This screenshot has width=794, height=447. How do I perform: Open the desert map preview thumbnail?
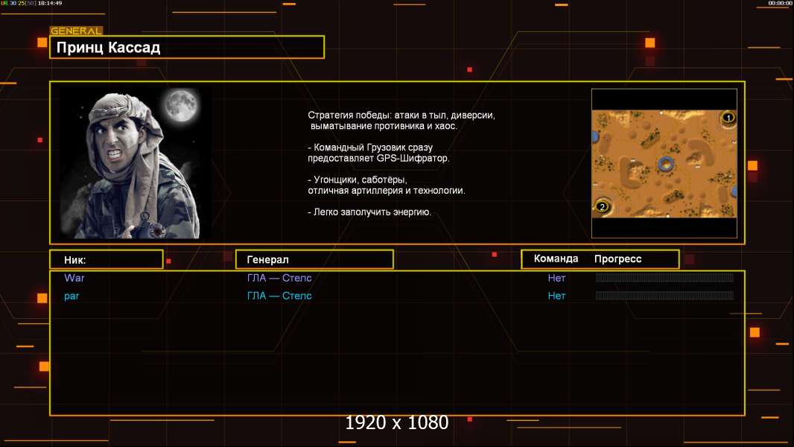(664, 163)
